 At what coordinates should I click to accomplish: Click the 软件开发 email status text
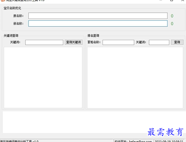133,141
